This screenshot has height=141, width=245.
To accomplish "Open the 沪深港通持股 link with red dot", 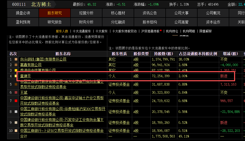I will tap(150, 31).
